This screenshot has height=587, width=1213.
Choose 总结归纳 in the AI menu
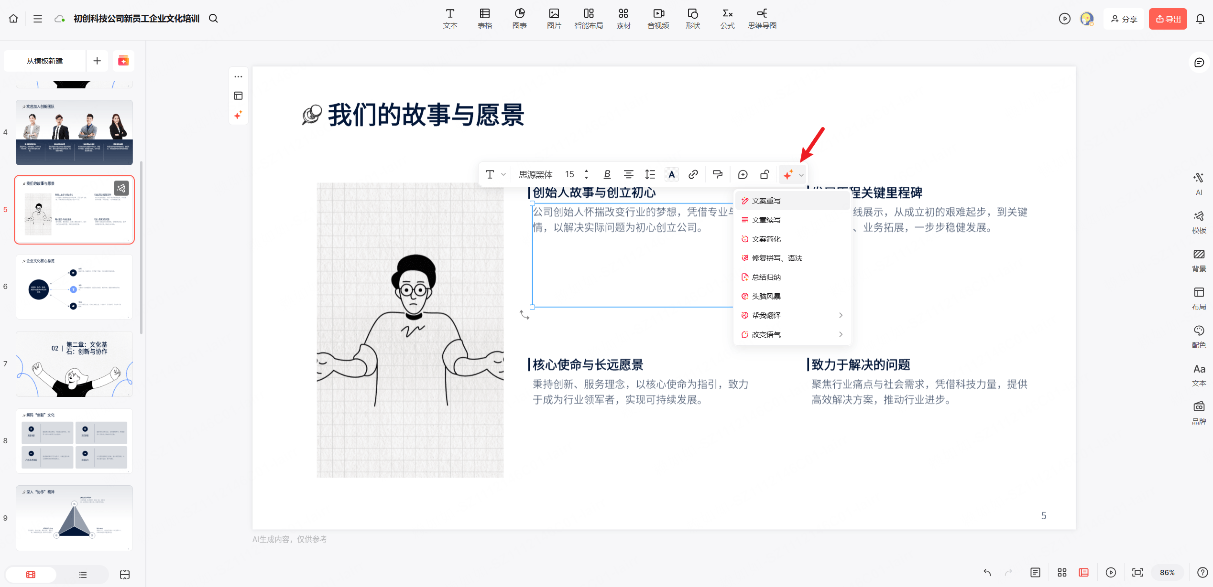click(x=766, y=277)
